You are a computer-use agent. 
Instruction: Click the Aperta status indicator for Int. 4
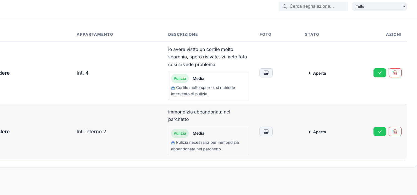317,73
